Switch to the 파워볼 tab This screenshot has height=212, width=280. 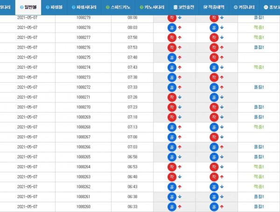pos(54,7)
